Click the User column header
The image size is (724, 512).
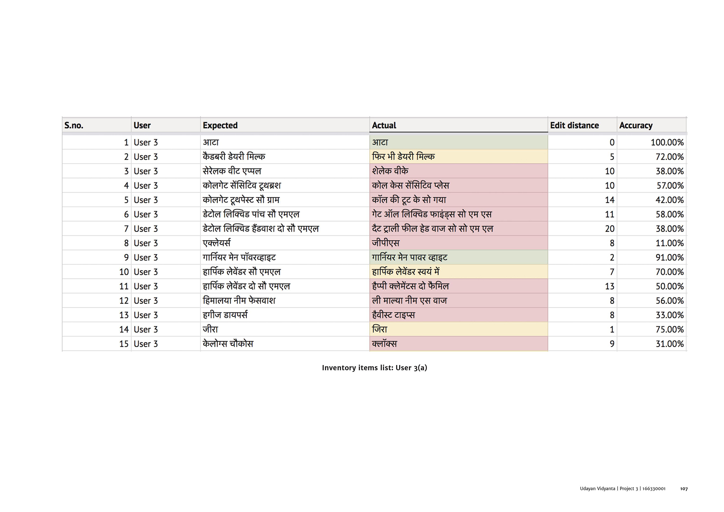point(142,125)
